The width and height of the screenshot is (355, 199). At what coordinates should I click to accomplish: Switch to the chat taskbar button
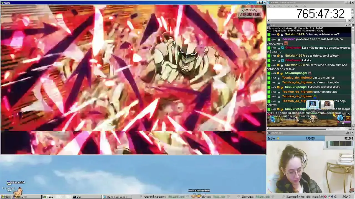87,197
